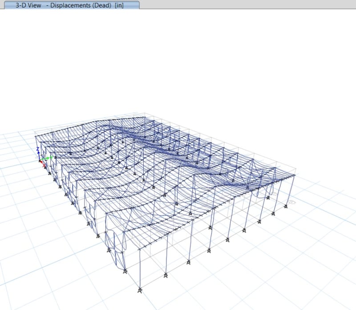Select the blue Z-axis arrow of the origin triad
The image size is (356, 310).
pos(39,152)
